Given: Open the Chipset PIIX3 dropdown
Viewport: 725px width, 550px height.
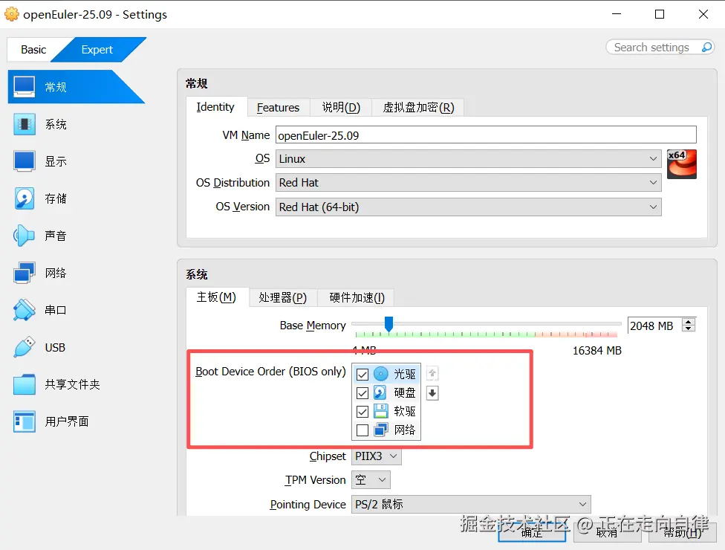Looking at the screenshot, I should coord(377,456).
